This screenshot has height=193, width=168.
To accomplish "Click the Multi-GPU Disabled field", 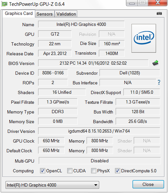I will tap(100, 161).
